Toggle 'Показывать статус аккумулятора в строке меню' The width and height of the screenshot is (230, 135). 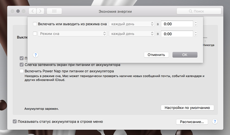pyautogui.click(x=15, y=121)
